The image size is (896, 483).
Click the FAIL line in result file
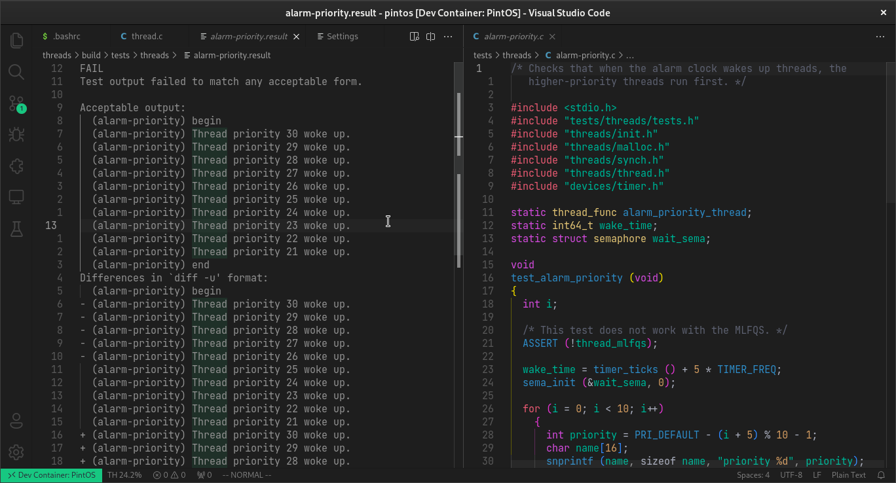point(92,69)
